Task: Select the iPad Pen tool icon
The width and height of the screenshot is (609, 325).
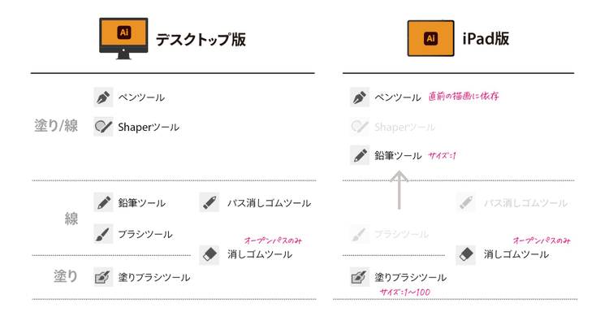Action: pos(360,97)
